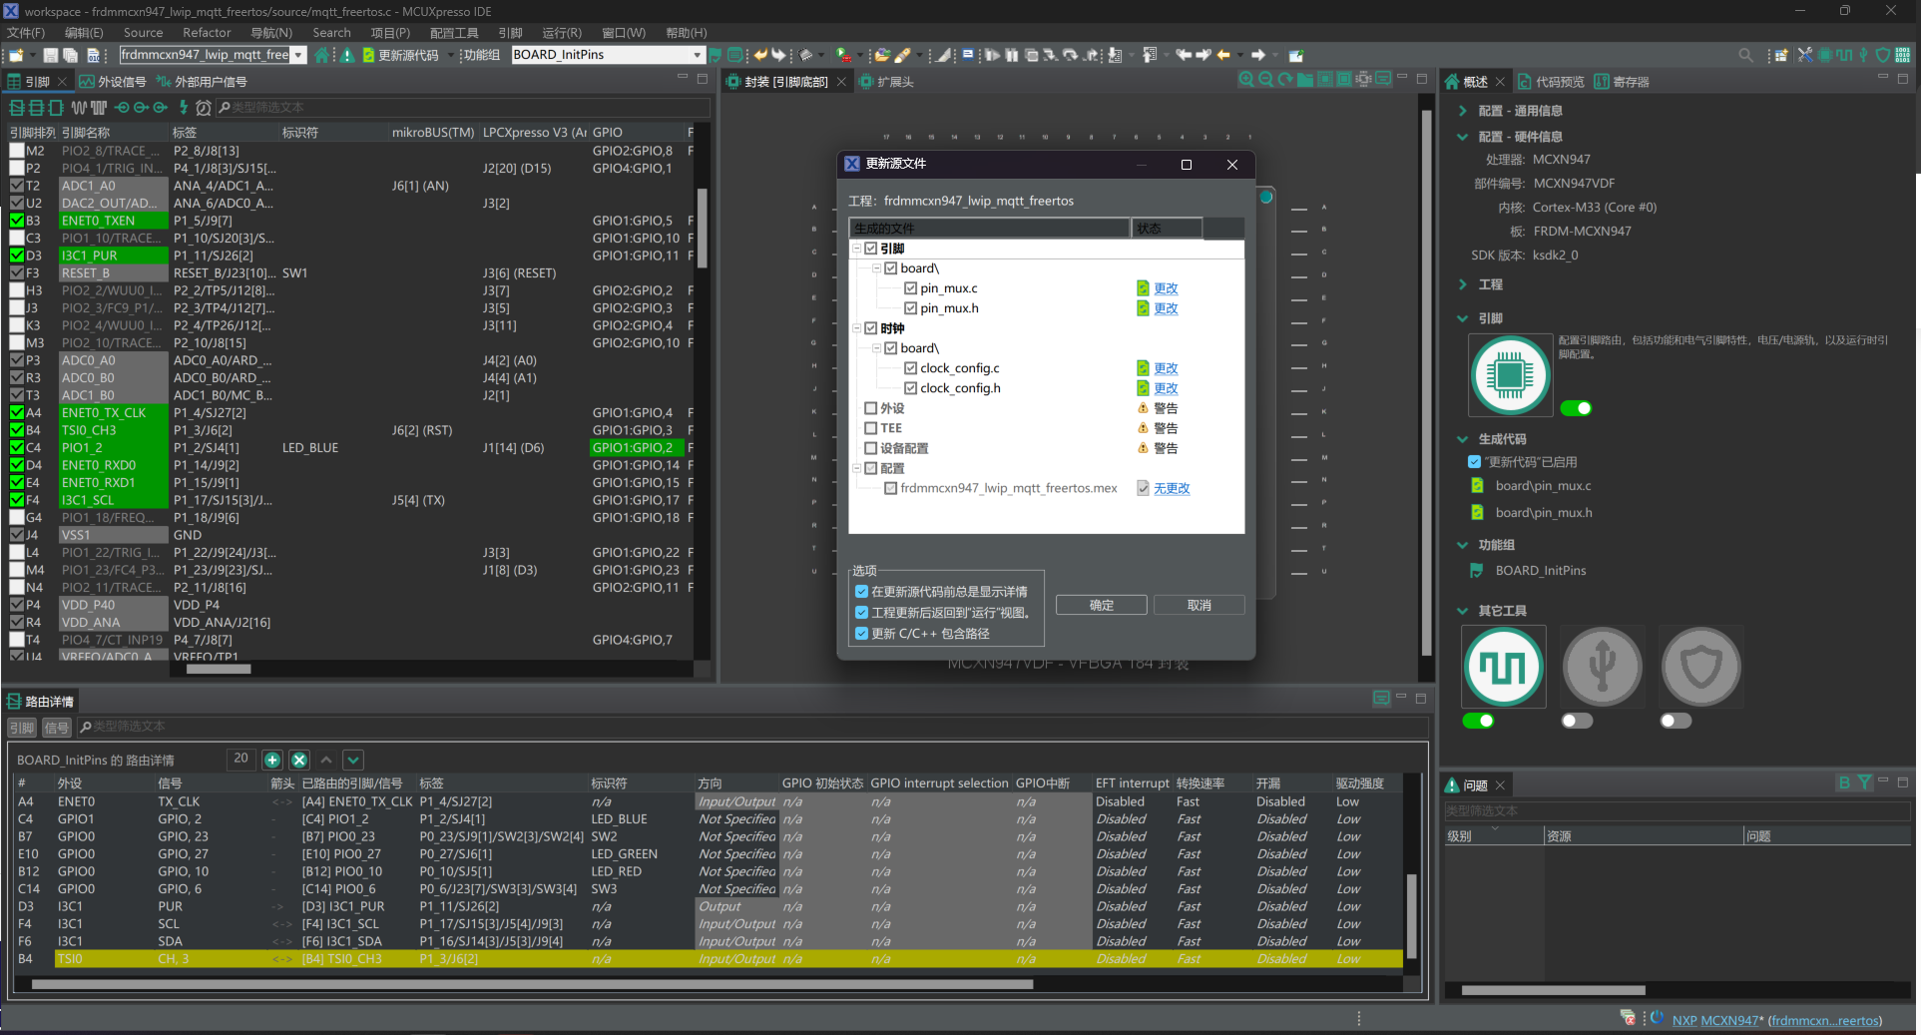1921x1035 pixels.
Task: Click the warning triangle icon in the toolbar
Action: pos(346,55)
